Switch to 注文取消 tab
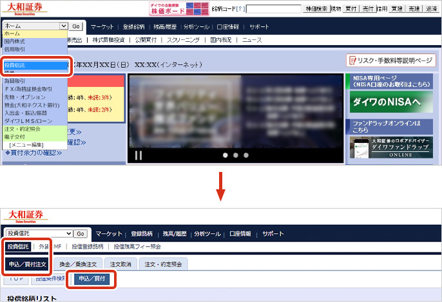442x302 pixels. point(120,264)
